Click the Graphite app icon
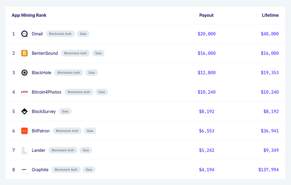Screen dimensions: 291x185 (x=24, y=170)
